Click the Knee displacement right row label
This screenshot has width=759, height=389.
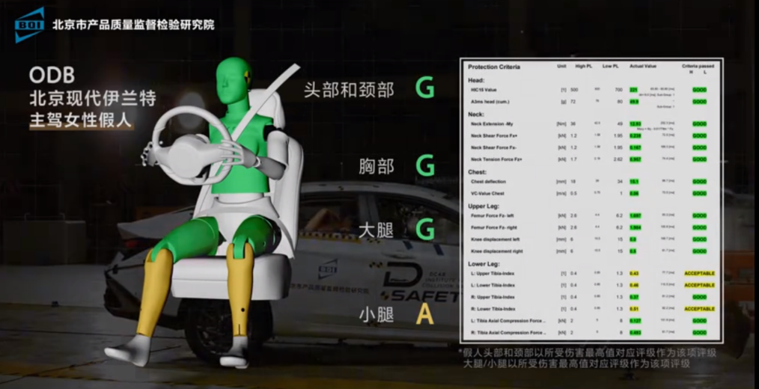coord(496,251)
